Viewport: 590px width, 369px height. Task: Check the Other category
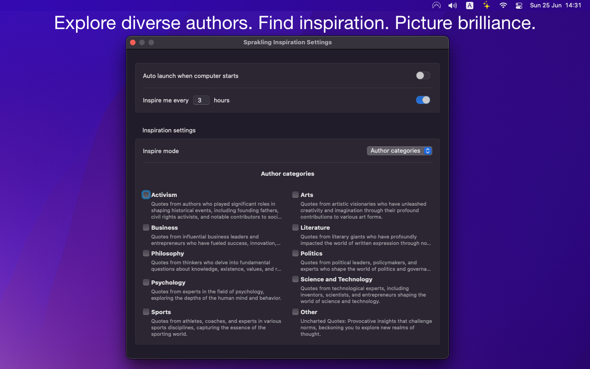(x=295, y=312)
